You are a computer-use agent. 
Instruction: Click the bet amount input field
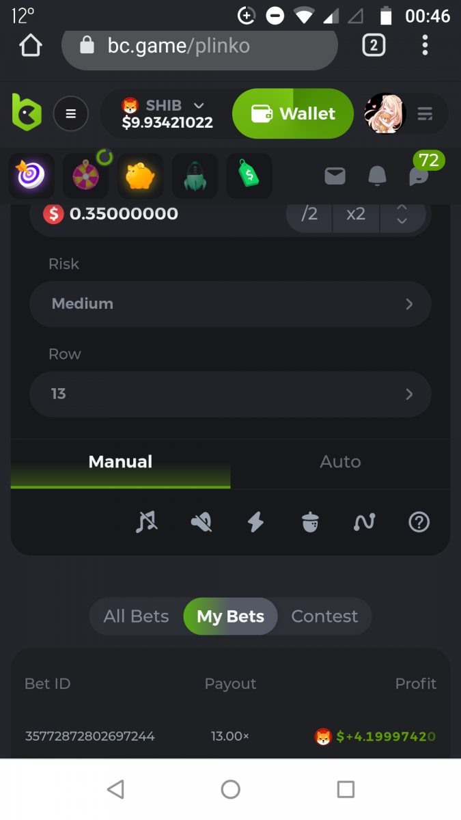pyautogui.click(x=164, y=214)
